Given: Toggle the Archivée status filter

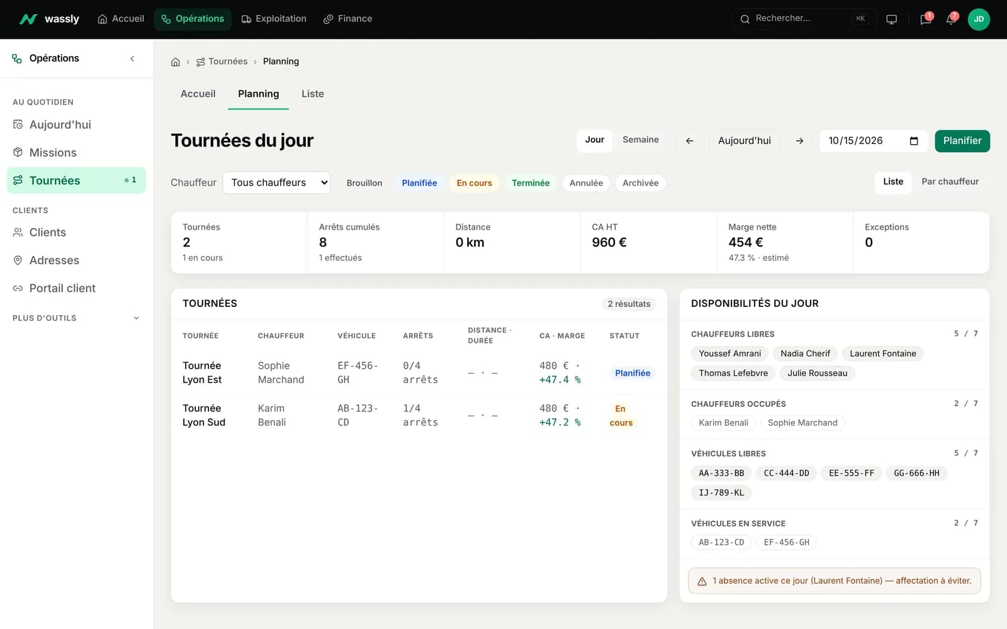Looking at the screenshot, I should [641, 183].
